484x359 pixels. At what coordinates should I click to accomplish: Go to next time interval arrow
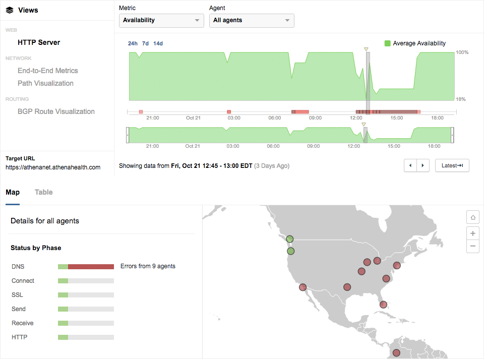coord(423,165)
